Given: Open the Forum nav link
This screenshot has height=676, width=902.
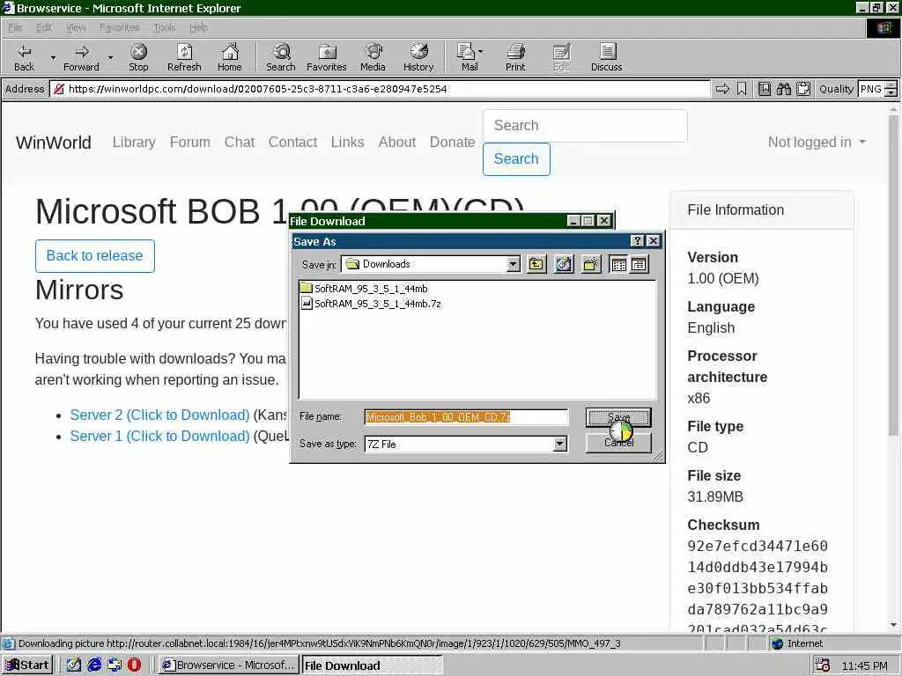Looking at the screenshot, I should 190,142.
